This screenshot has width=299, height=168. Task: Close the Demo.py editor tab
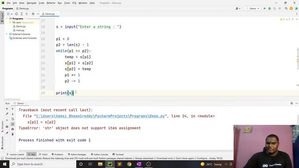tap(57, 14)
